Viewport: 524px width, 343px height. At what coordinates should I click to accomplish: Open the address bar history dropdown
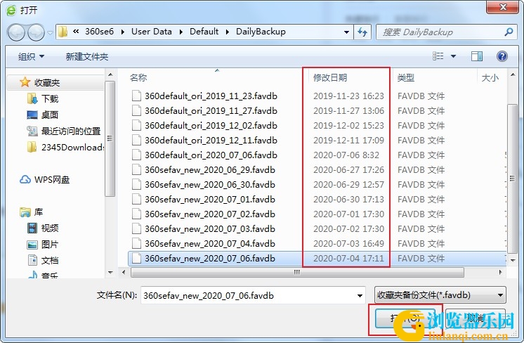pyautogui.click(x=346, y=32)
